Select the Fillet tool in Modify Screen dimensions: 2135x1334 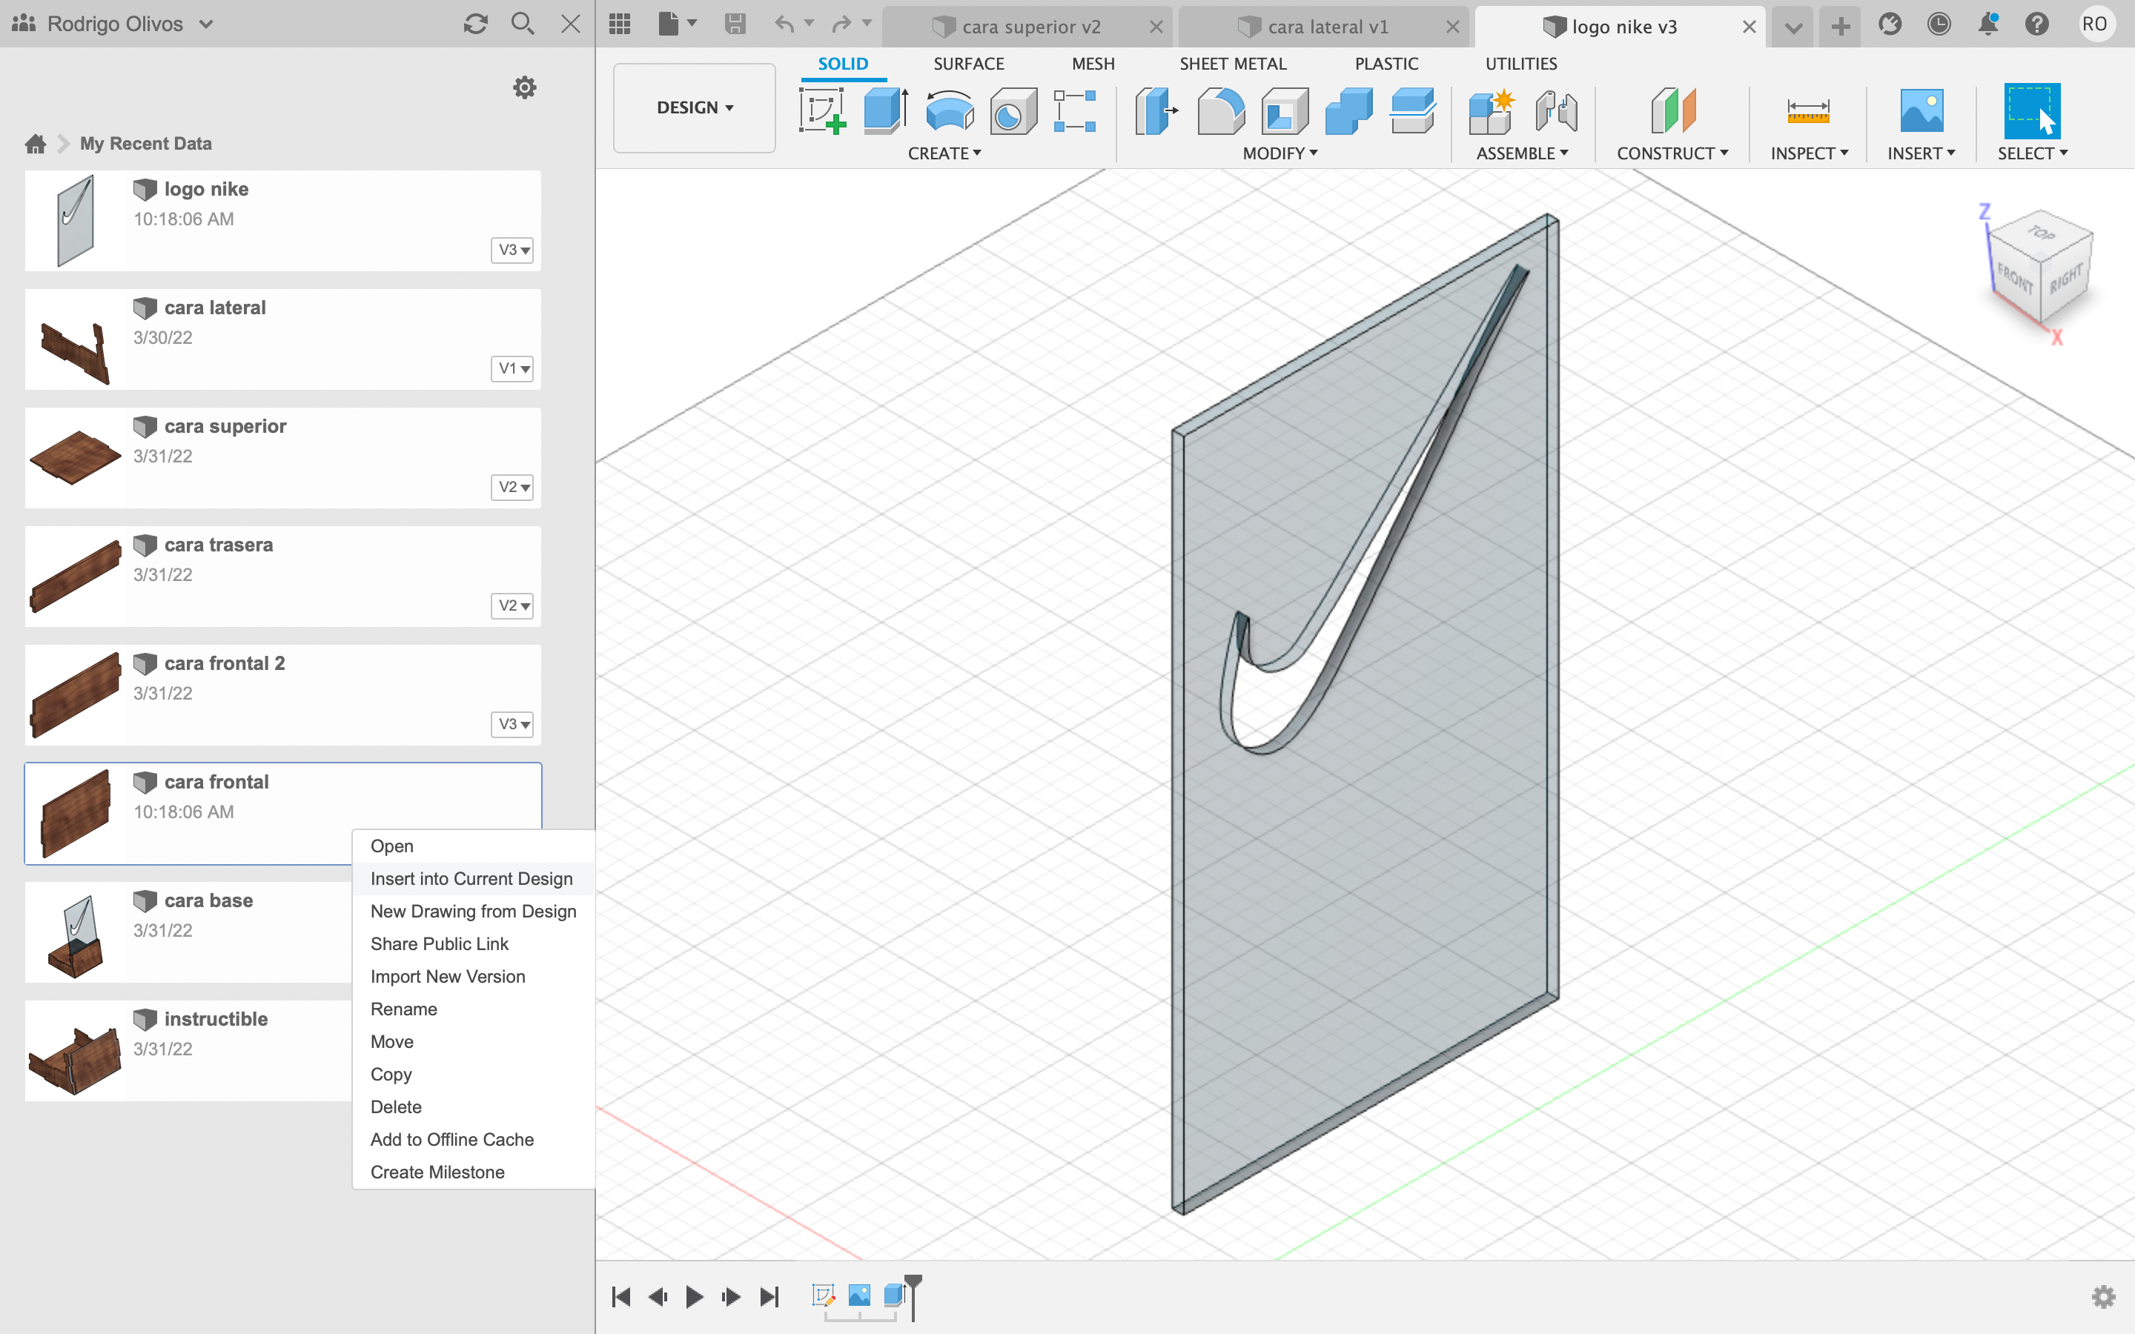tap(1220, 111)
